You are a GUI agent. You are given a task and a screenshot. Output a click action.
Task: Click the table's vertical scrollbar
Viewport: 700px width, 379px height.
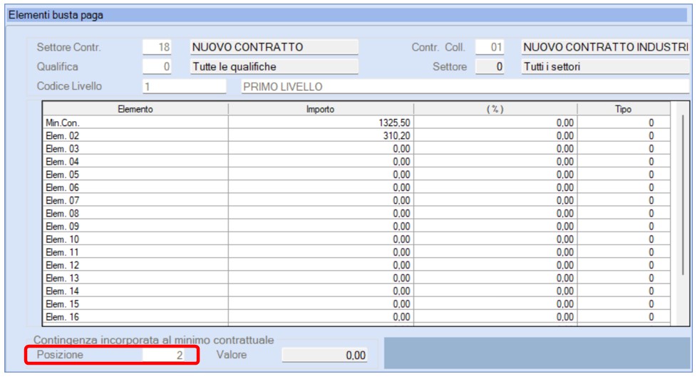coord(683,194)
